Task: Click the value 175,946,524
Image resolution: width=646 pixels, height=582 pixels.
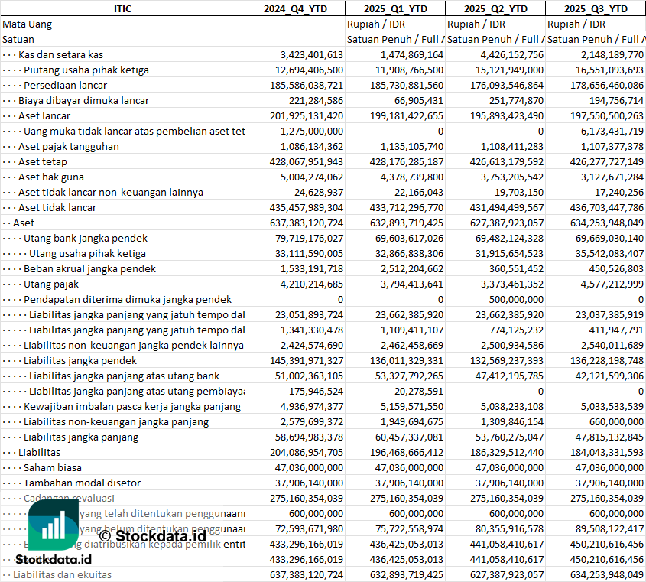Action: (x=316, y=390)
